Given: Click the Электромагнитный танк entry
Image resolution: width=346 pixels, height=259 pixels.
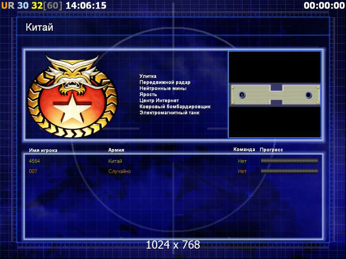Looking at the screenshot, I should coord(170,113).
